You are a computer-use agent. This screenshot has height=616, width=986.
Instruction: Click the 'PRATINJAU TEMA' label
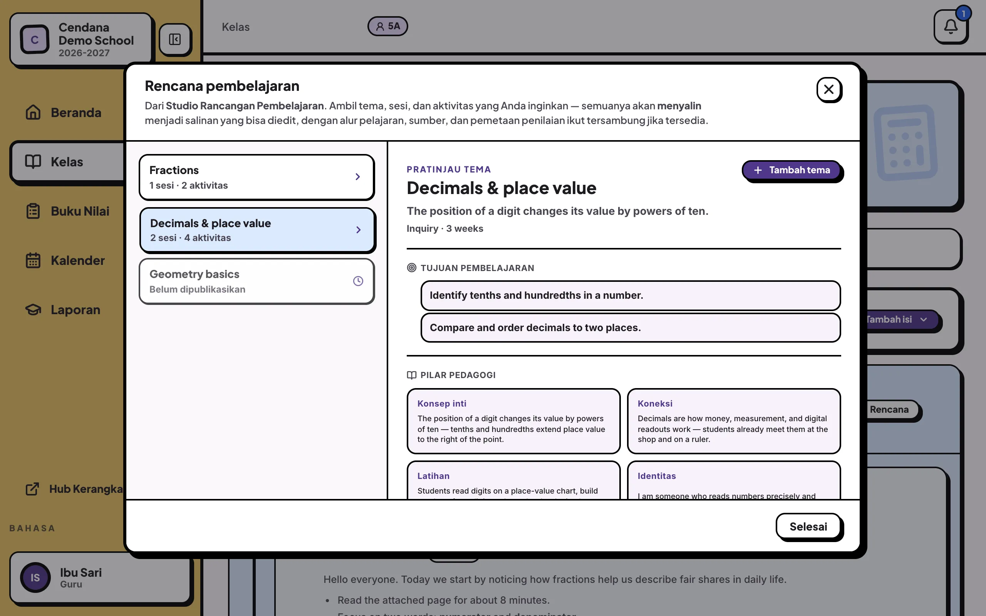(x=449, y=169)
